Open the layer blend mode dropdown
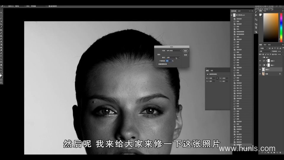Viewport: 284px width, 160px height. tap(265, 51)
